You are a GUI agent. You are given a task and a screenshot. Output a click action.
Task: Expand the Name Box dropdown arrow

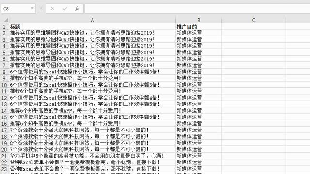pos(32,9)
